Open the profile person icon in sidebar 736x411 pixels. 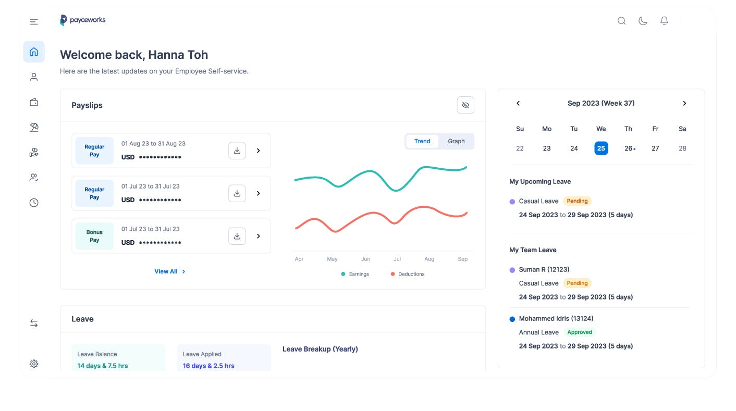pos(34,77)
